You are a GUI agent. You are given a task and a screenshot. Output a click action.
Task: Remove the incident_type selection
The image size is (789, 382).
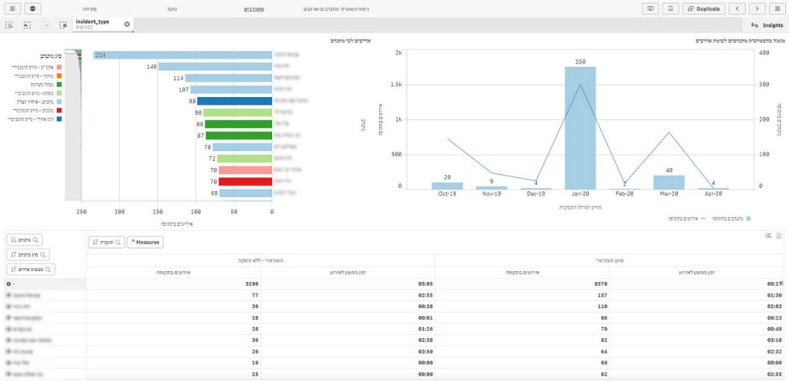(127, 24)
